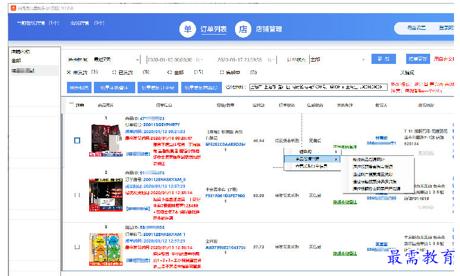
Task: Click the second blue batch button, left of the middle one
Action: [x=114, y=88]
